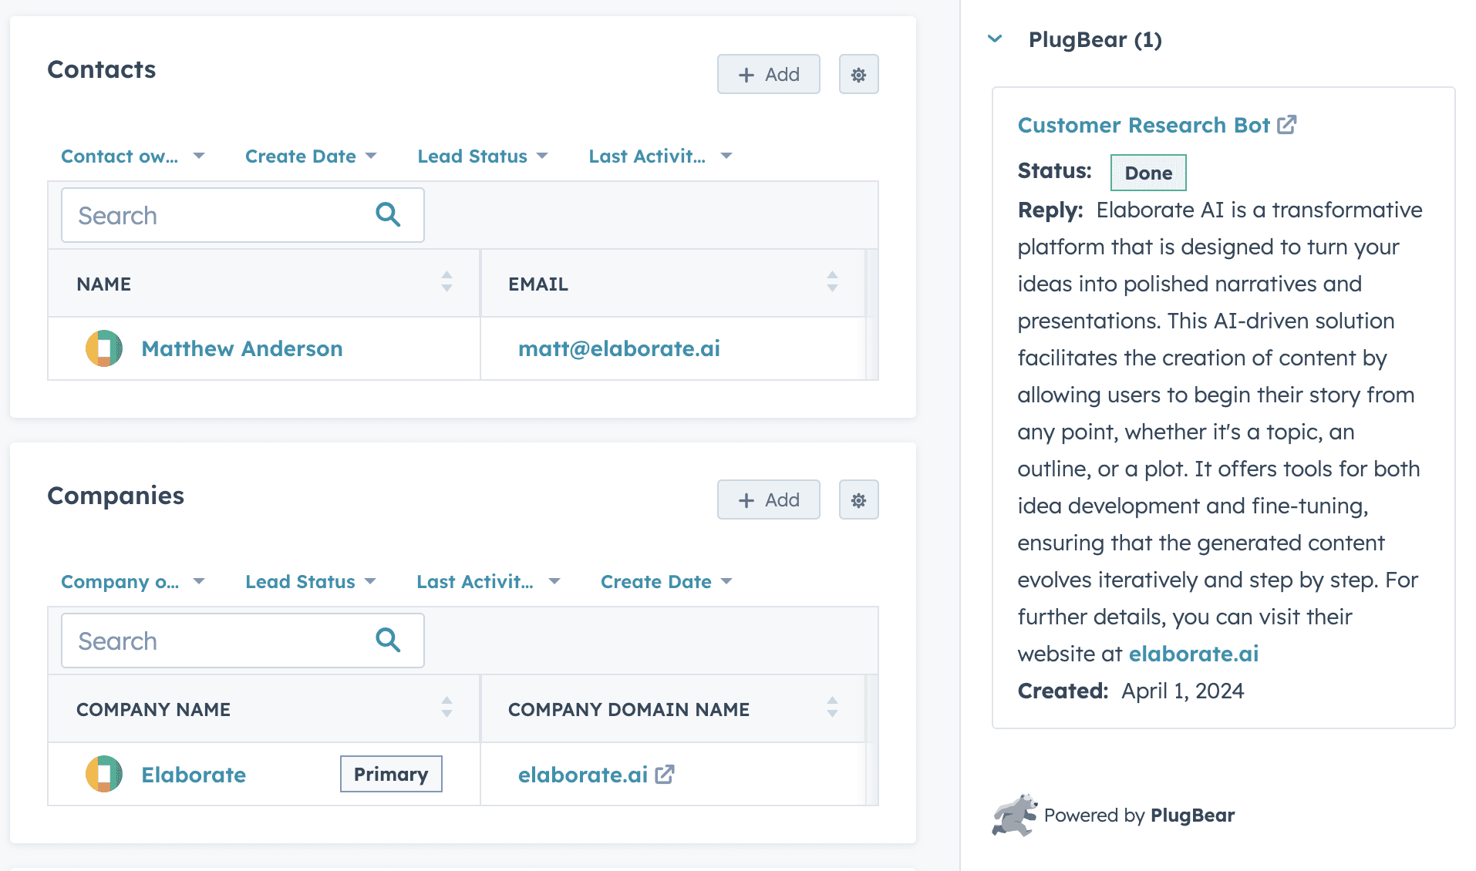
Task: Click the Companies search magnifier icon
Action: 388,641
